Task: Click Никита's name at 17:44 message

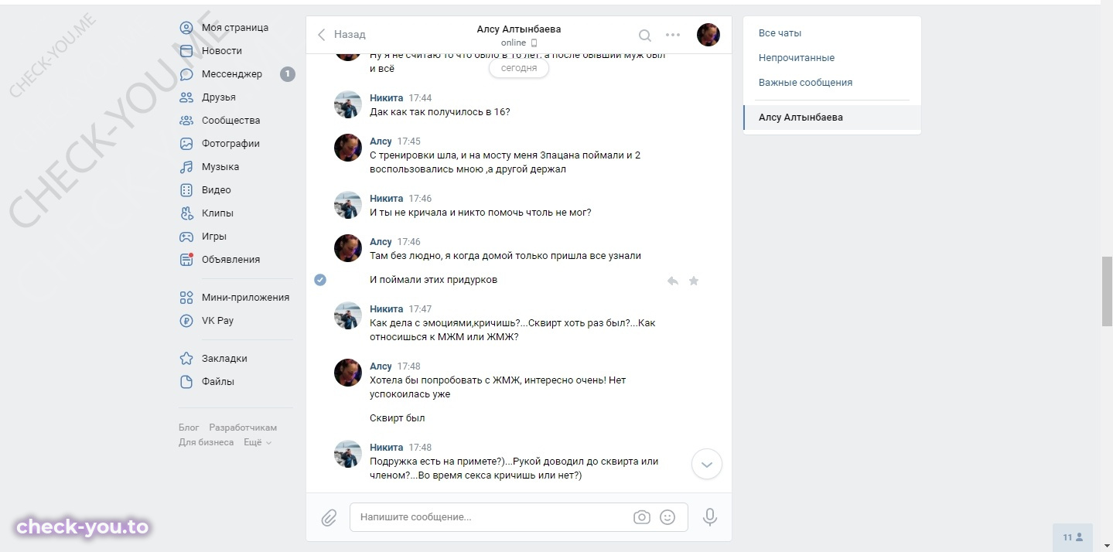Action: 386,98
